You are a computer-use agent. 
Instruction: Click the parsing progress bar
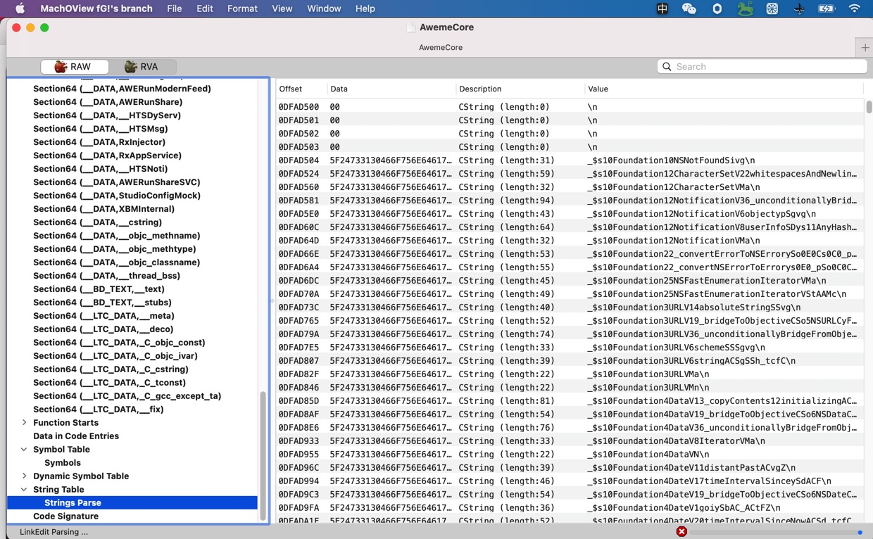point(777,532)
